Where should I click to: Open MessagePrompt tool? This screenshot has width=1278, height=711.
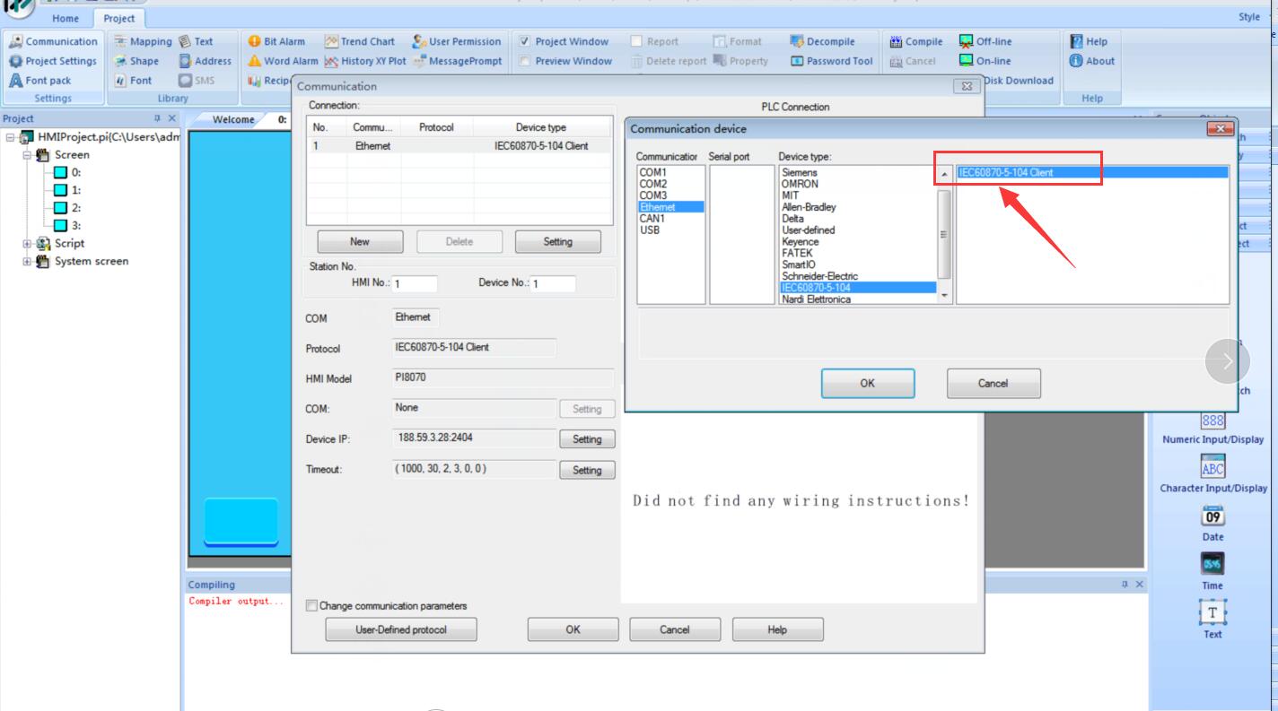[457, 61]
